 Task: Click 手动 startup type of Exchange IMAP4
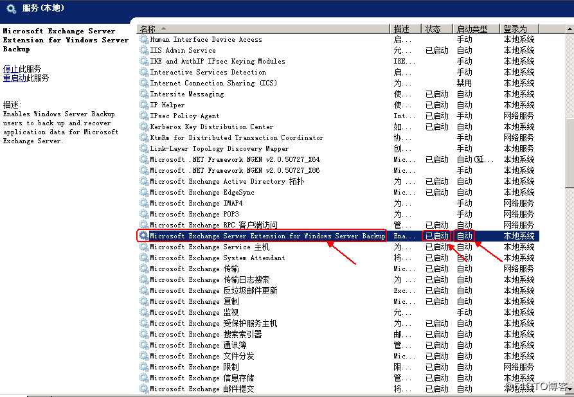click(464, 203)
